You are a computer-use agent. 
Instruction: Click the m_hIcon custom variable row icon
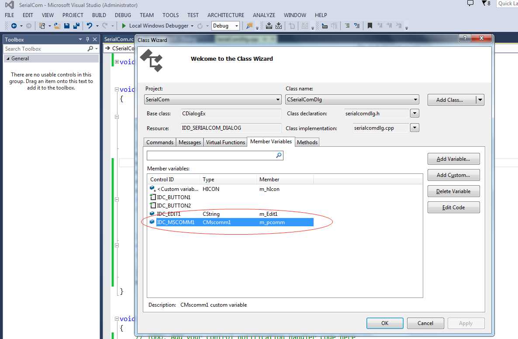pos(152,189)
